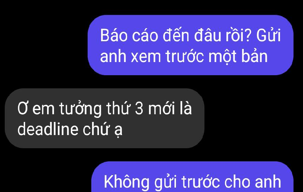This screenshot has height=192, width=303.
Task: Select the 'Không gửi trước cho anh' message
Action: tap(192, 177)
